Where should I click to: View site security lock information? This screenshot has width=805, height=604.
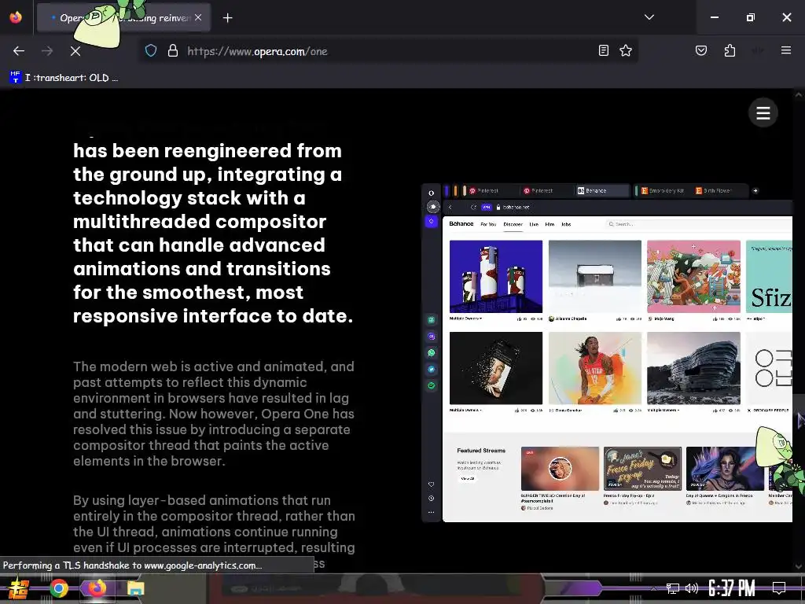[173, 51]
